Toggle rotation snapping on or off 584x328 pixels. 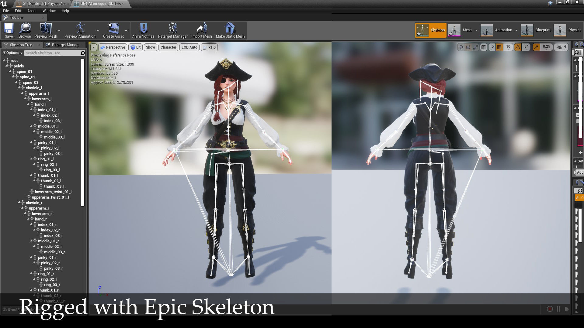518,47
